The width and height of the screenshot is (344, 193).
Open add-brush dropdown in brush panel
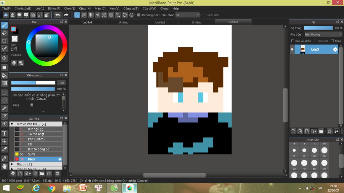tap(28, 174)
